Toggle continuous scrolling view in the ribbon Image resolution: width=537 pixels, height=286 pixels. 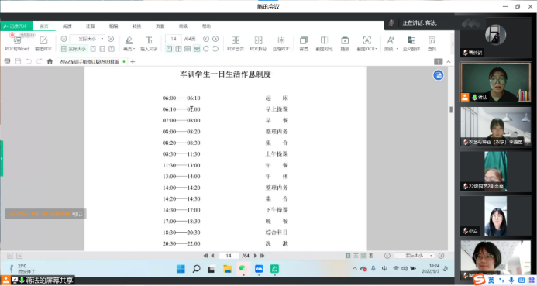[x=197, y=49]
